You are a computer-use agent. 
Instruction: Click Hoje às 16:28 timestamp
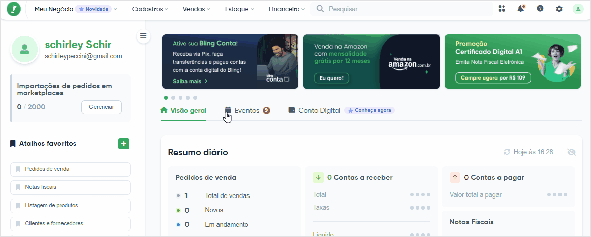(534, 152)
